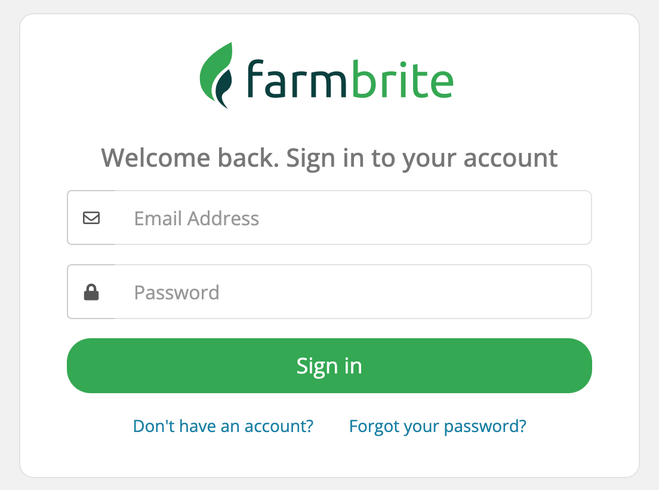Focus the Email Address input field
Viewport: 659px width, 490px height.
(352, 218)
